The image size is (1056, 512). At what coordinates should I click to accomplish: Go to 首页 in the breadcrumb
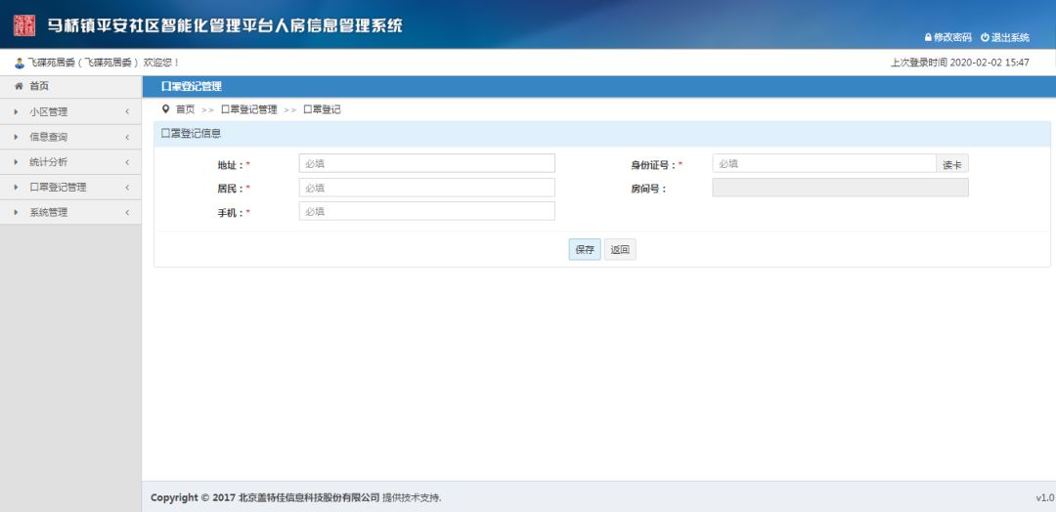coord(185,109)
